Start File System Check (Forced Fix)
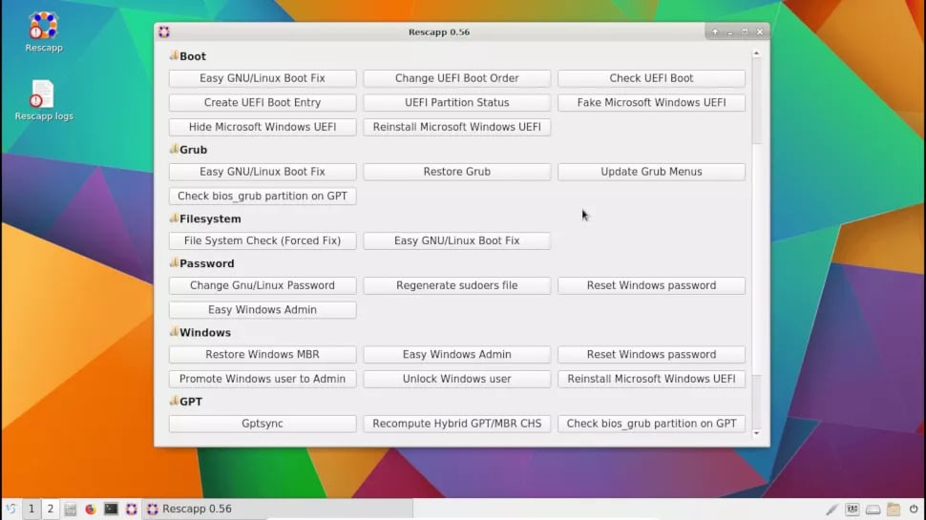Screen dimensions: 926x520 point(263,240)
